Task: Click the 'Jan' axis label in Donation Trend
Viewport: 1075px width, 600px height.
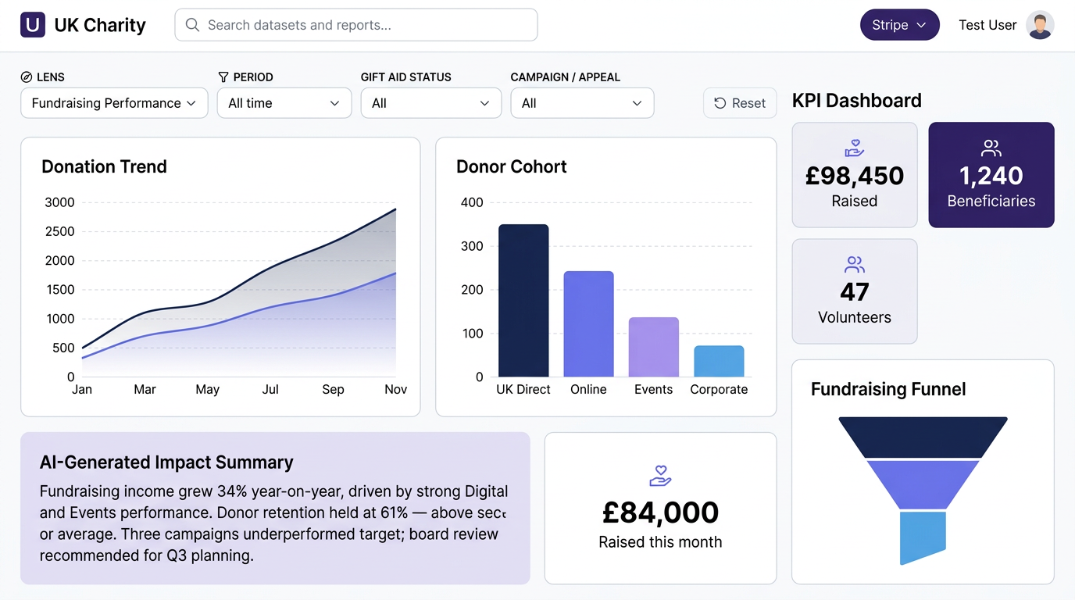Action: tap(82, 389)
